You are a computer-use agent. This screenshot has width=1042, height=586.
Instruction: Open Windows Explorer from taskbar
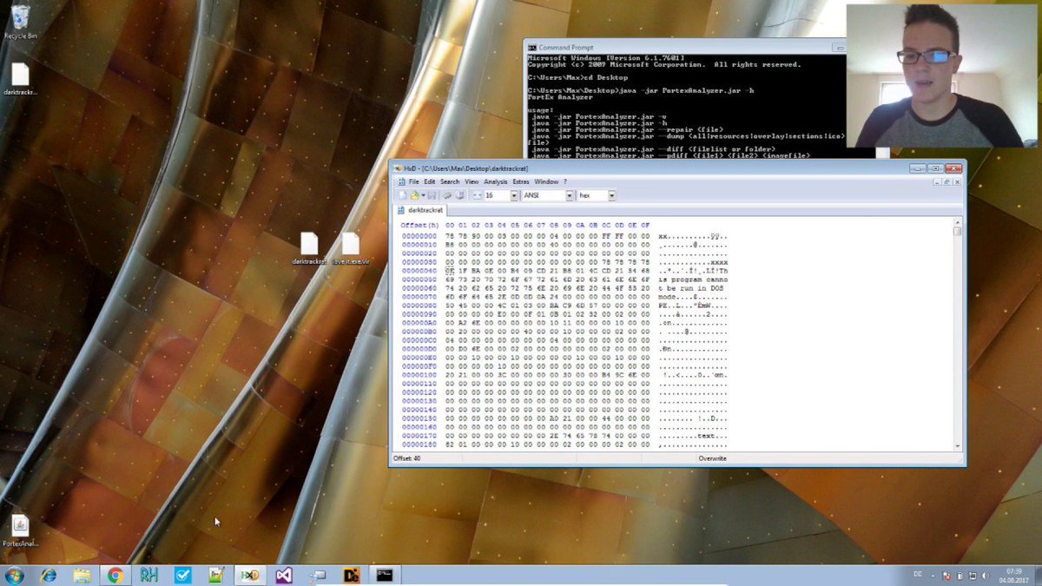[82, 575]
